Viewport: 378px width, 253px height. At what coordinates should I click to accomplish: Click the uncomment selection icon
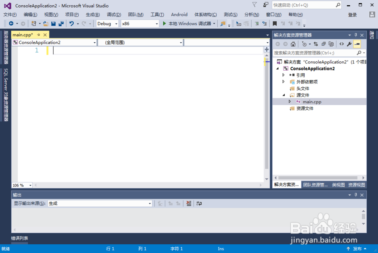point(265,23)
